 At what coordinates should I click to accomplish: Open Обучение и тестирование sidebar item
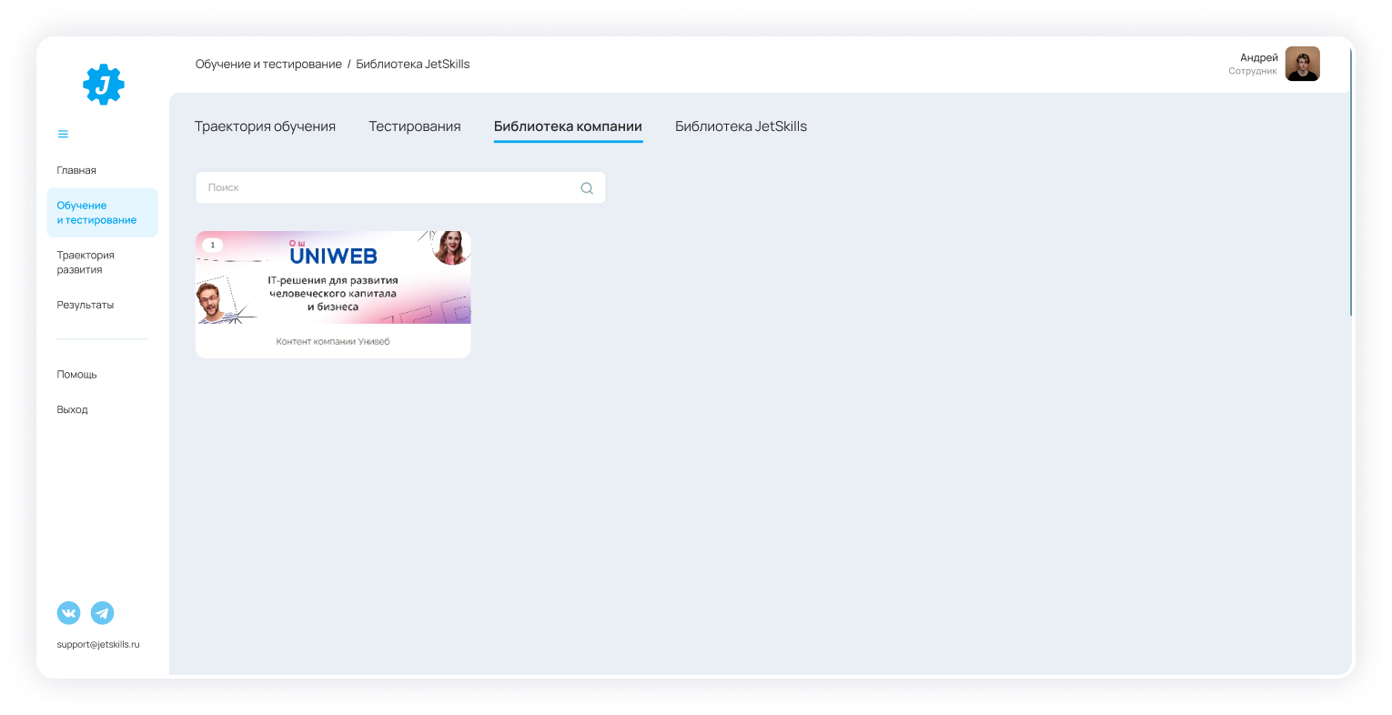click(x=96, y=213)
